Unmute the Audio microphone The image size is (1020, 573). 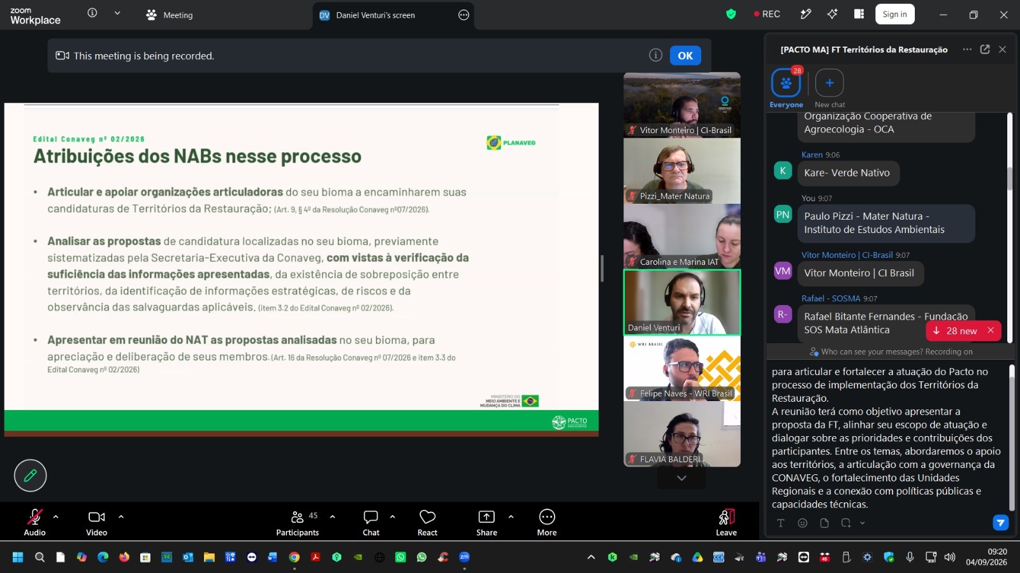[34, 523]
